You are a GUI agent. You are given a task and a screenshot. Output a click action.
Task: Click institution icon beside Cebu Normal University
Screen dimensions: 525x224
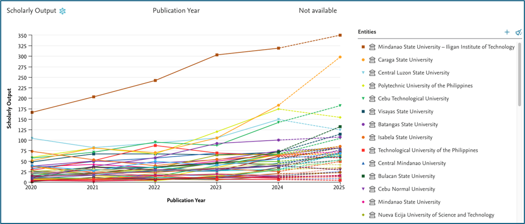pos(372,189)
